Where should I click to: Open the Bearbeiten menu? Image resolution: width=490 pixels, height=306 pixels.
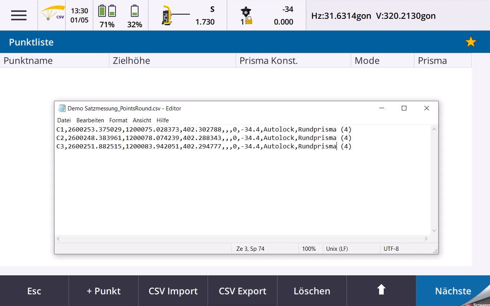pos(90,120)
